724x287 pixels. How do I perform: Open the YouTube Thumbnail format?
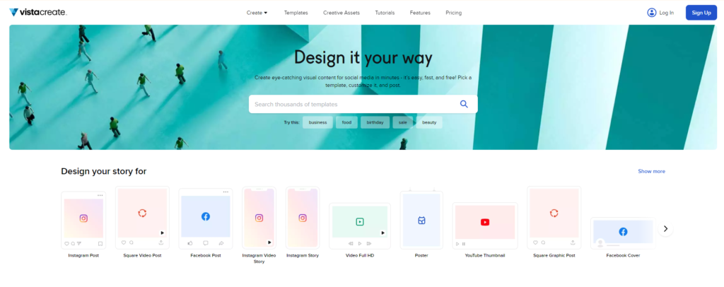tap(484, 222)
